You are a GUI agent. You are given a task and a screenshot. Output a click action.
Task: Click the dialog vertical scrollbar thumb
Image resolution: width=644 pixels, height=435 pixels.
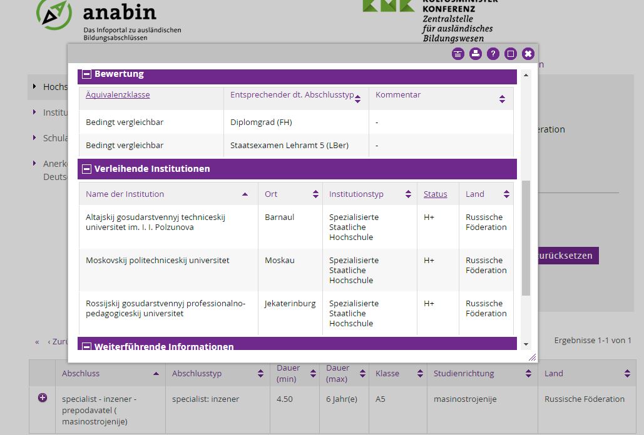[x=526, y=237]
